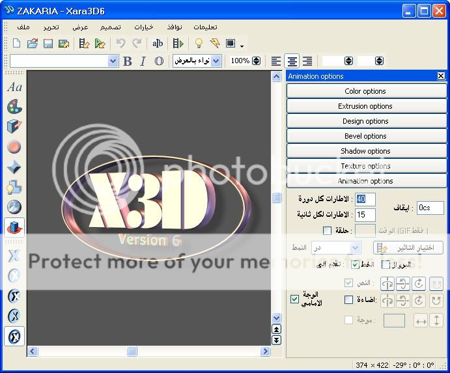Open Extrusion options panel
Screen dimensions: 450x373
[x=366, y=106]
